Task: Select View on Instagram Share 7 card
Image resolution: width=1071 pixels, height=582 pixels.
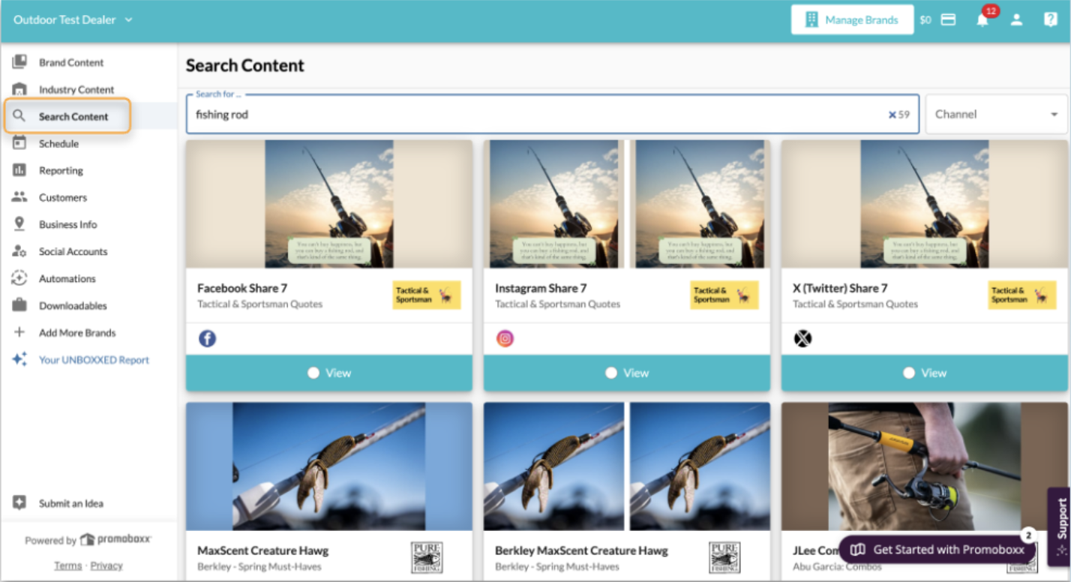Action: point(626,372)
